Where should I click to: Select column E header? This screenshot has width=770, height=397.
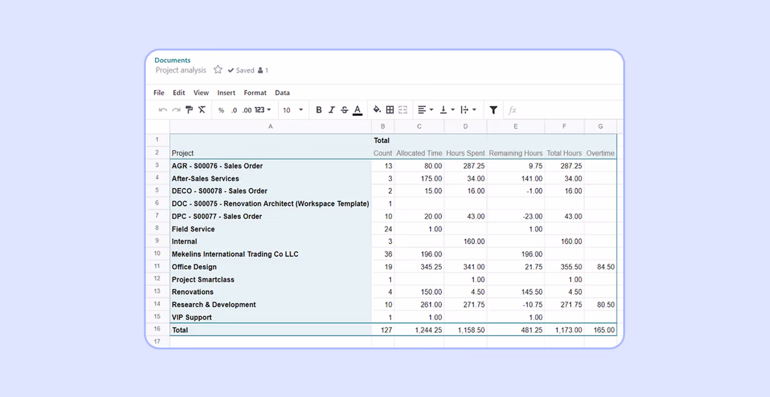[516, 126]
